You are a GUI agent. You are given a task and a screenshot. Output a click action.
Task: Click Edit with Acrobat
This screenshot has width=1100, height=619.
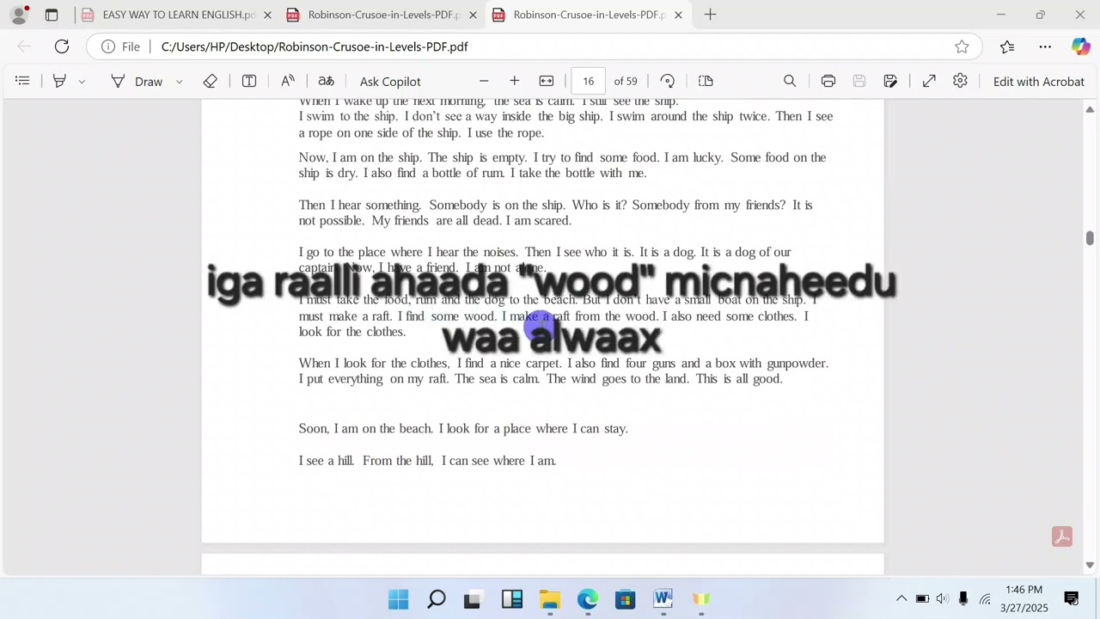coord(1039,81)
